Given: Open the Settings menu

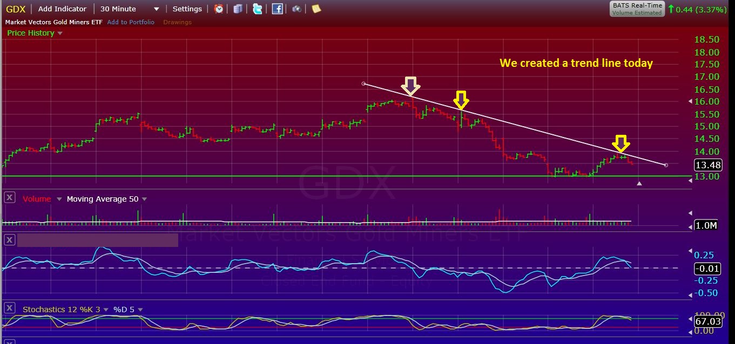Looking at the screenshot, I should point(187,9).
